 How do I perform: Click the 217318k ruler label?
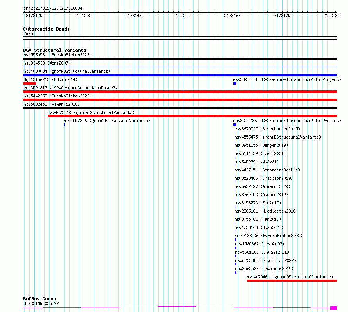click(x=332, y=16)
